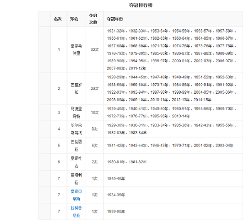
Task: Click the 10次 title count cell
Action: pyautogui.click(x=94, y=112)
